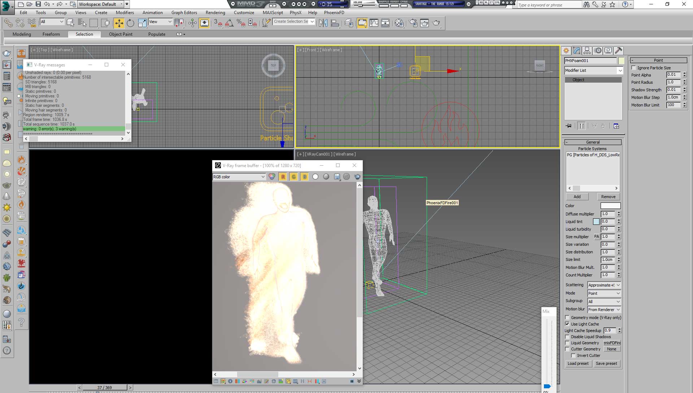Open the Motion tab in command panel
693x393 pixels.
(598, 51)
